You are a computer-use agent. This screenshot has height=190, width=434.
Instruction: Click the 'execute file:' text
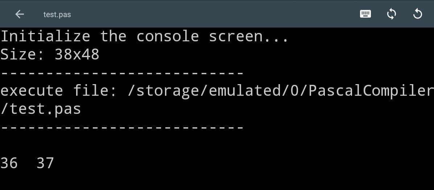click(x=59, y=91)
